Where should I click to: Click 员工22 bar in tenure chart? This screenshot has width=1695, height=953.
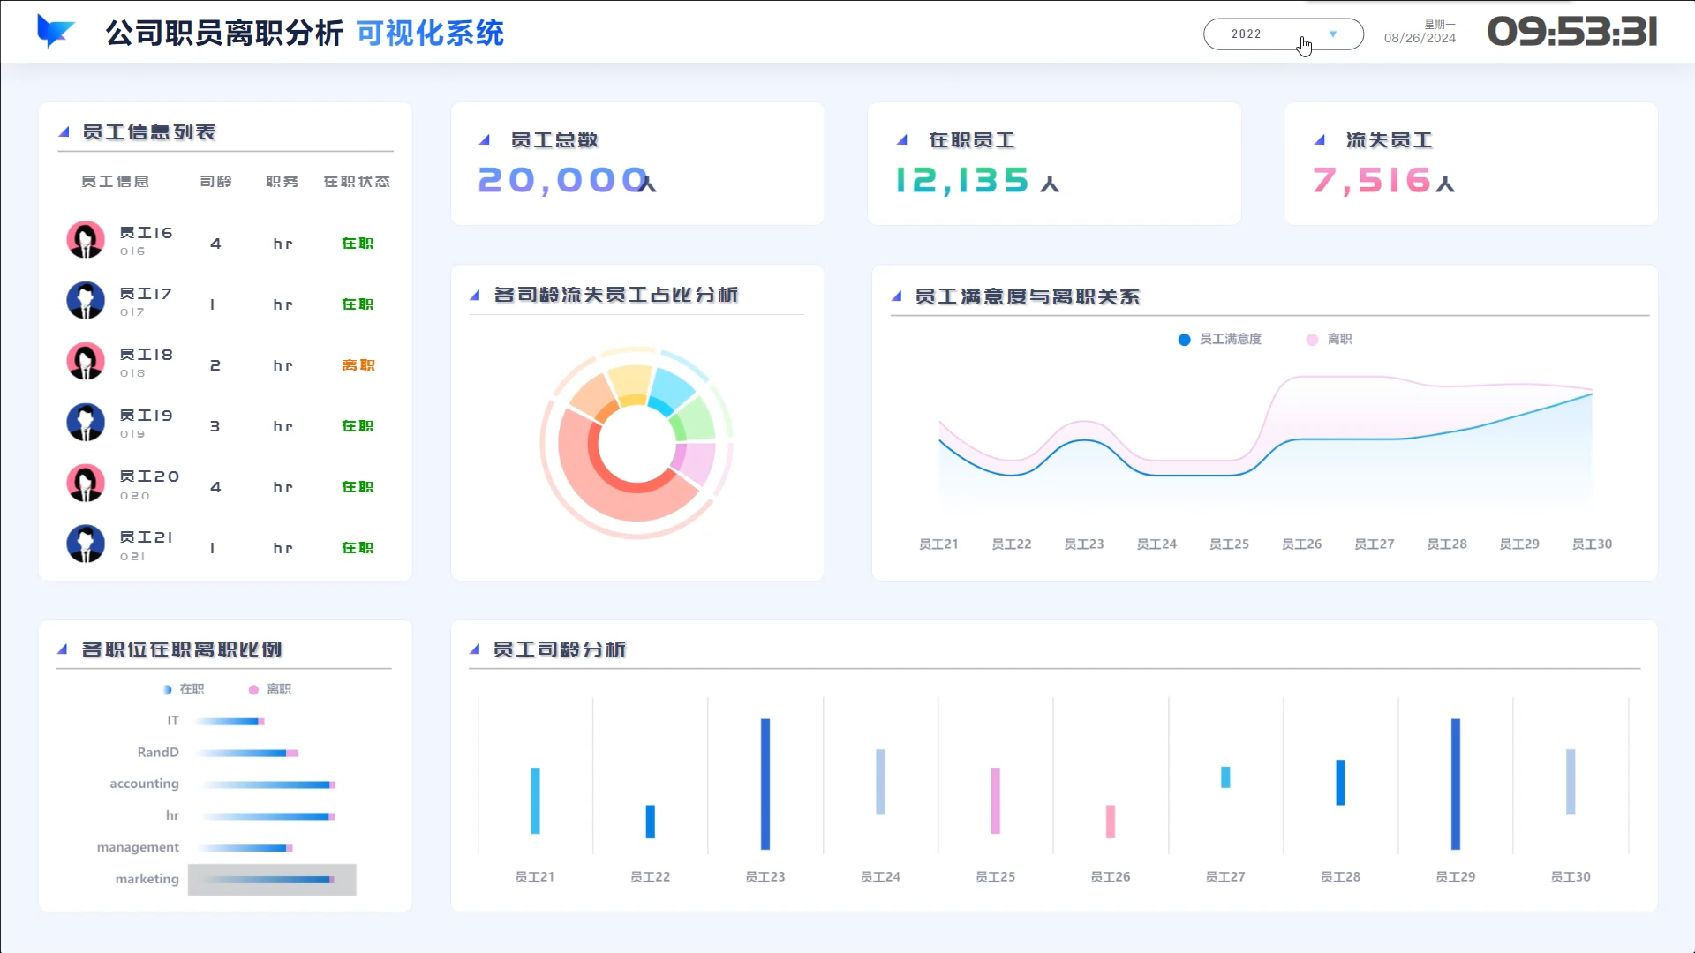651,822
